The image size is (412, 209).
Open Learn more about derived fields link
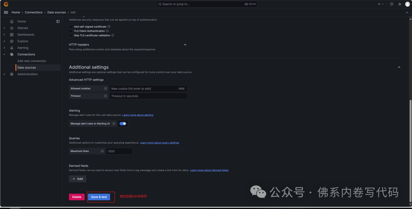point(209,170)
